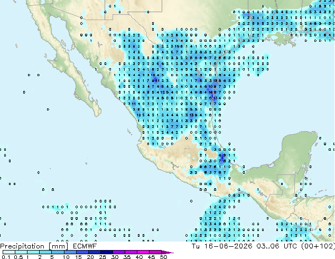Select the 2–5 mm legend color swatch

click(x=45, y=252)
